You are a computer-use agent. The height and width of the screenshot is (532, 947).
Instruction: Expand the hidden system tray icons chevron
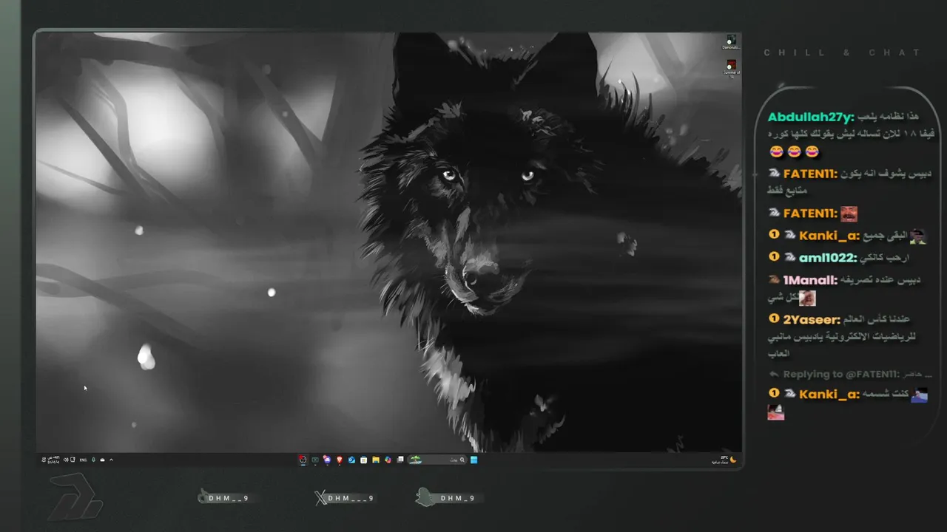click(111, 460)
